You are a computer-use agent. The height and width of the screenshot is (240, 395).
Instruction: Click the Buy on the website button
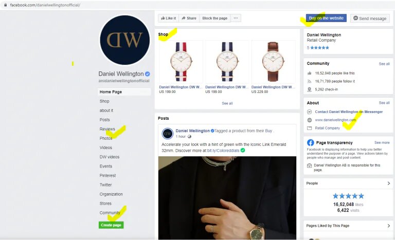click(x=326, y=18)
